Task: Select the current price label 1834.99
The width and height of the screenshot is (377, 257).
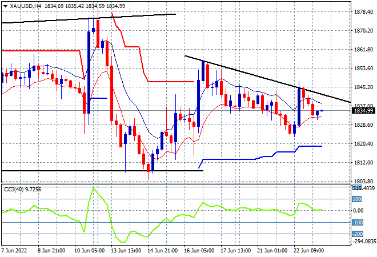Action: tap(363, 111)
